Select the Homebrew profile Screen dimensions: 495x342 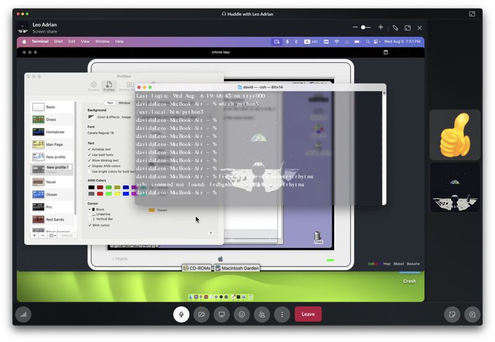(x=53, y=132)
